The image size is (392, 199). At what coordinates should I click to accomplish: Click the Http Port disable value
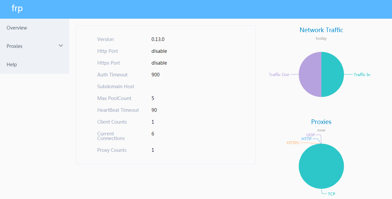pos(159,51)
